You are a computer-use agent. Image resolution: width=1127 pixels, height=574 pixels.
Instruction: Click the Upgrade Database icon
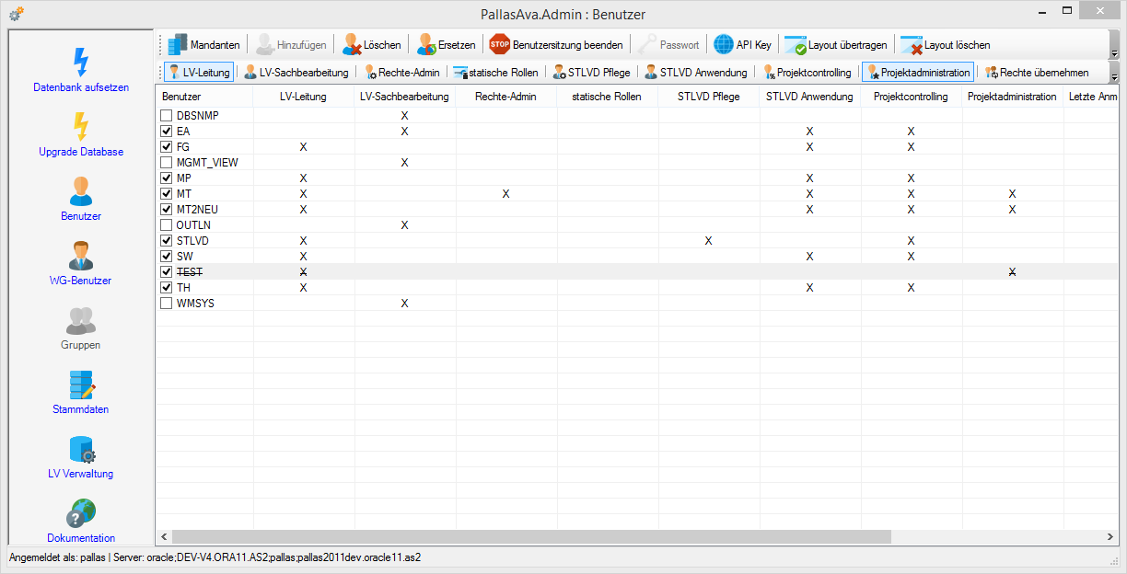81,126
